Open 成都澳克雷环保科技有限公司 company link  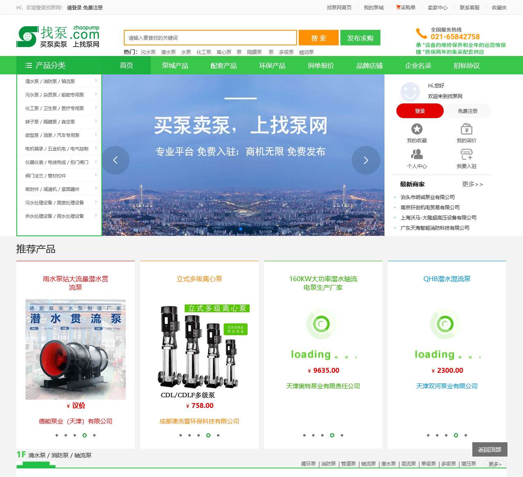[199, 421]
